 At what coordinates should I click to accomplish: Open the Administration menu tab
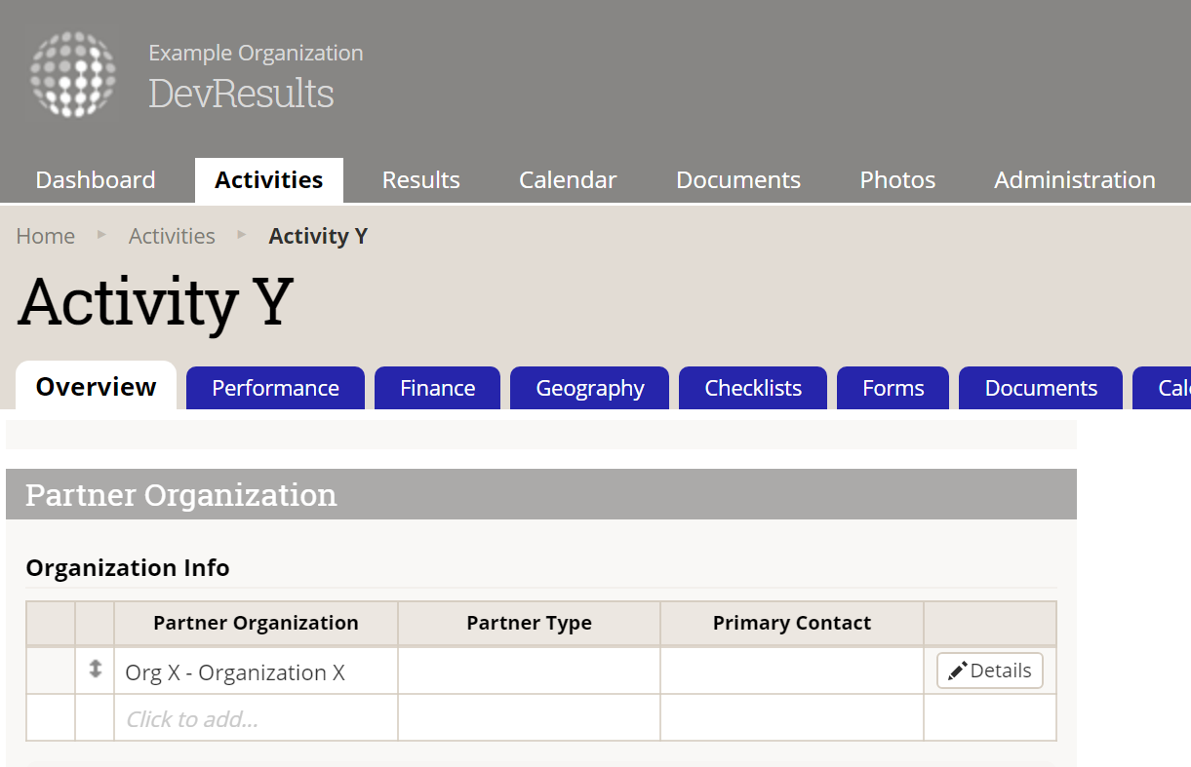tap(1075, 180)
